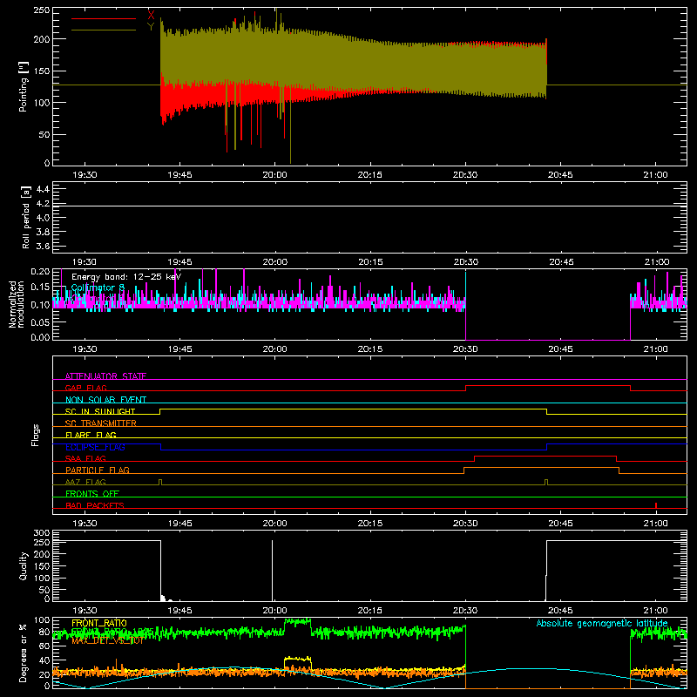Viewport: 697px width, 697px height.
Task: Click the FRONT_RATIO legend label
Action: (99, 623)
